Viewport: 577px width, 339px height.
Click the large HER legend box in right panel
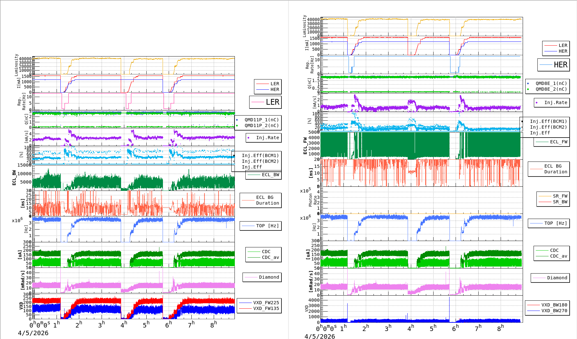553,65
